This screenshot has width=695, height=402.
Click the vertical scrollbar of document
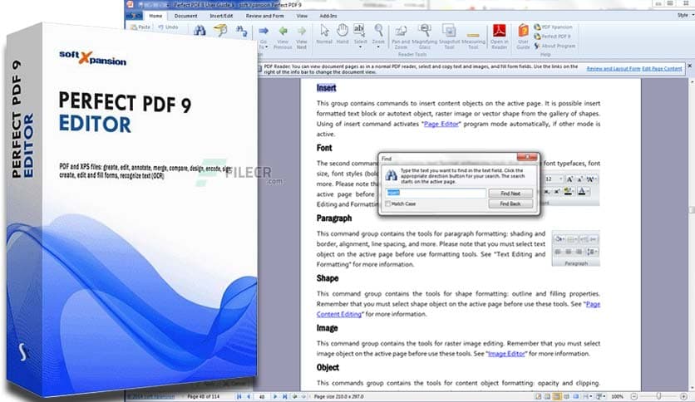pyautogui.click(x=691, y=235)
